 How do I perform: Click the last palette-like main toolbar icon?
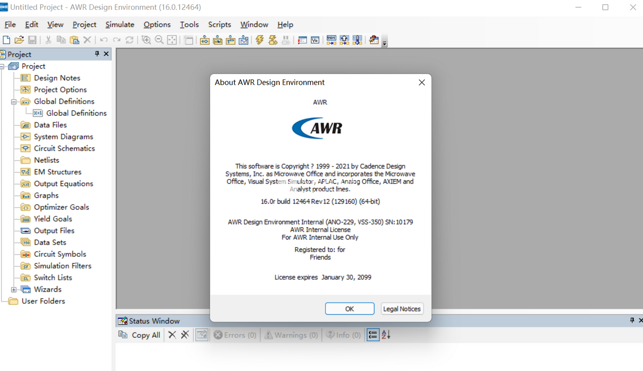374,40
